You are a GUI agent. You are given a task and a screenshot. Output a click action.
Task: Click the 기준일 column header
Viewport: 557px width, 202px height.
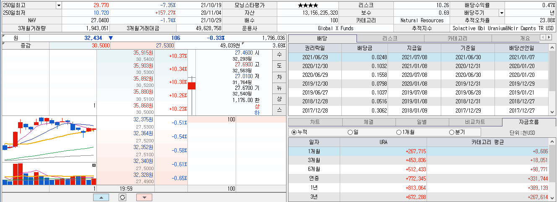468,48
